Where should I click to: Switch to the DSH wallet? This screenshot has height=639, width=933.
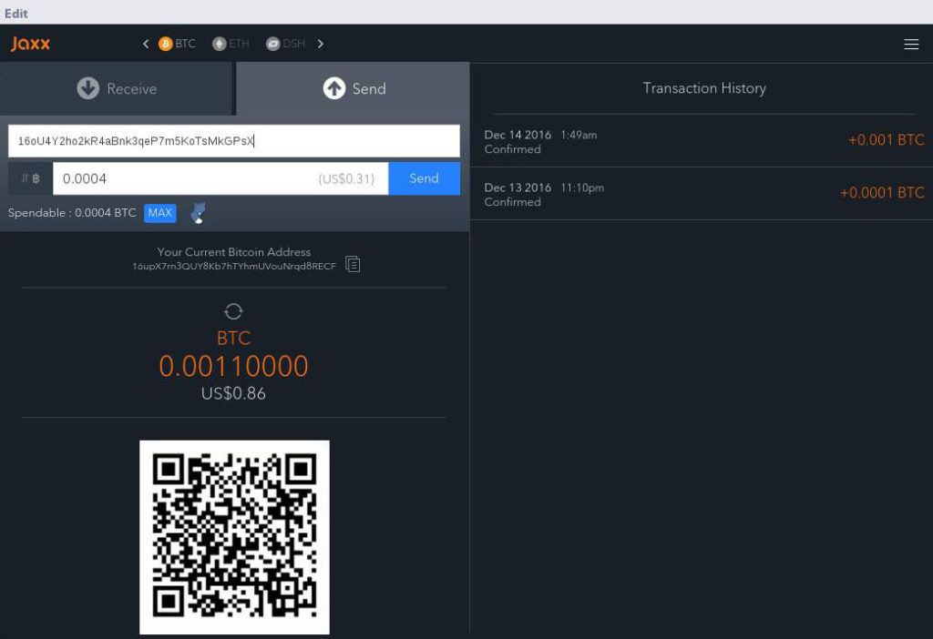click(285, 44)
